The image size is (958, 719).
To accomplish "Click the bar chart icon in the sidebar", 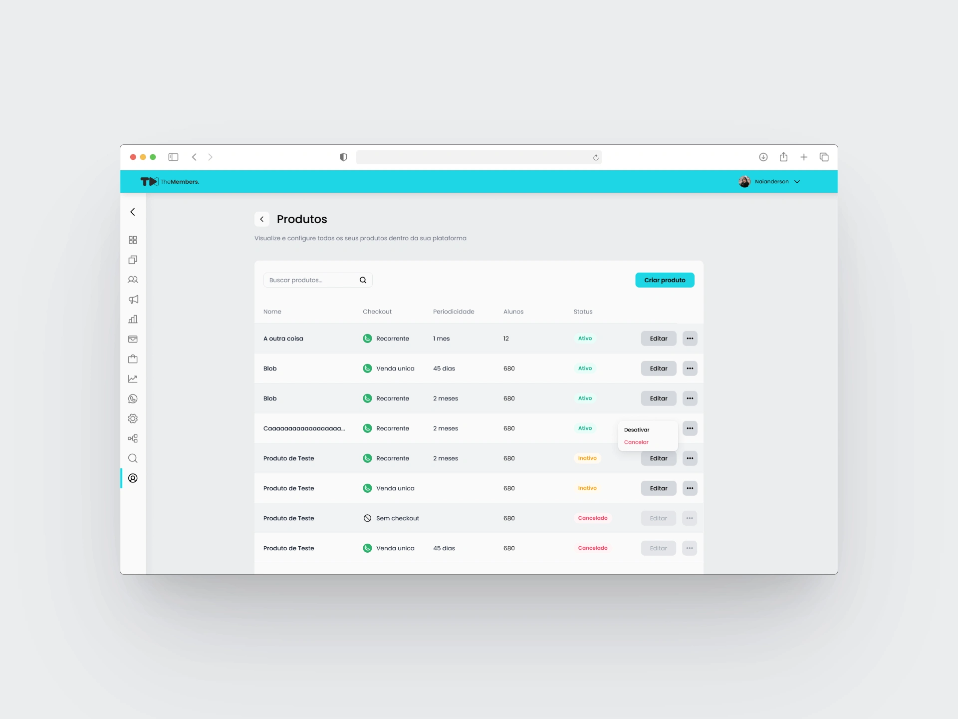I will click(133, 319).
